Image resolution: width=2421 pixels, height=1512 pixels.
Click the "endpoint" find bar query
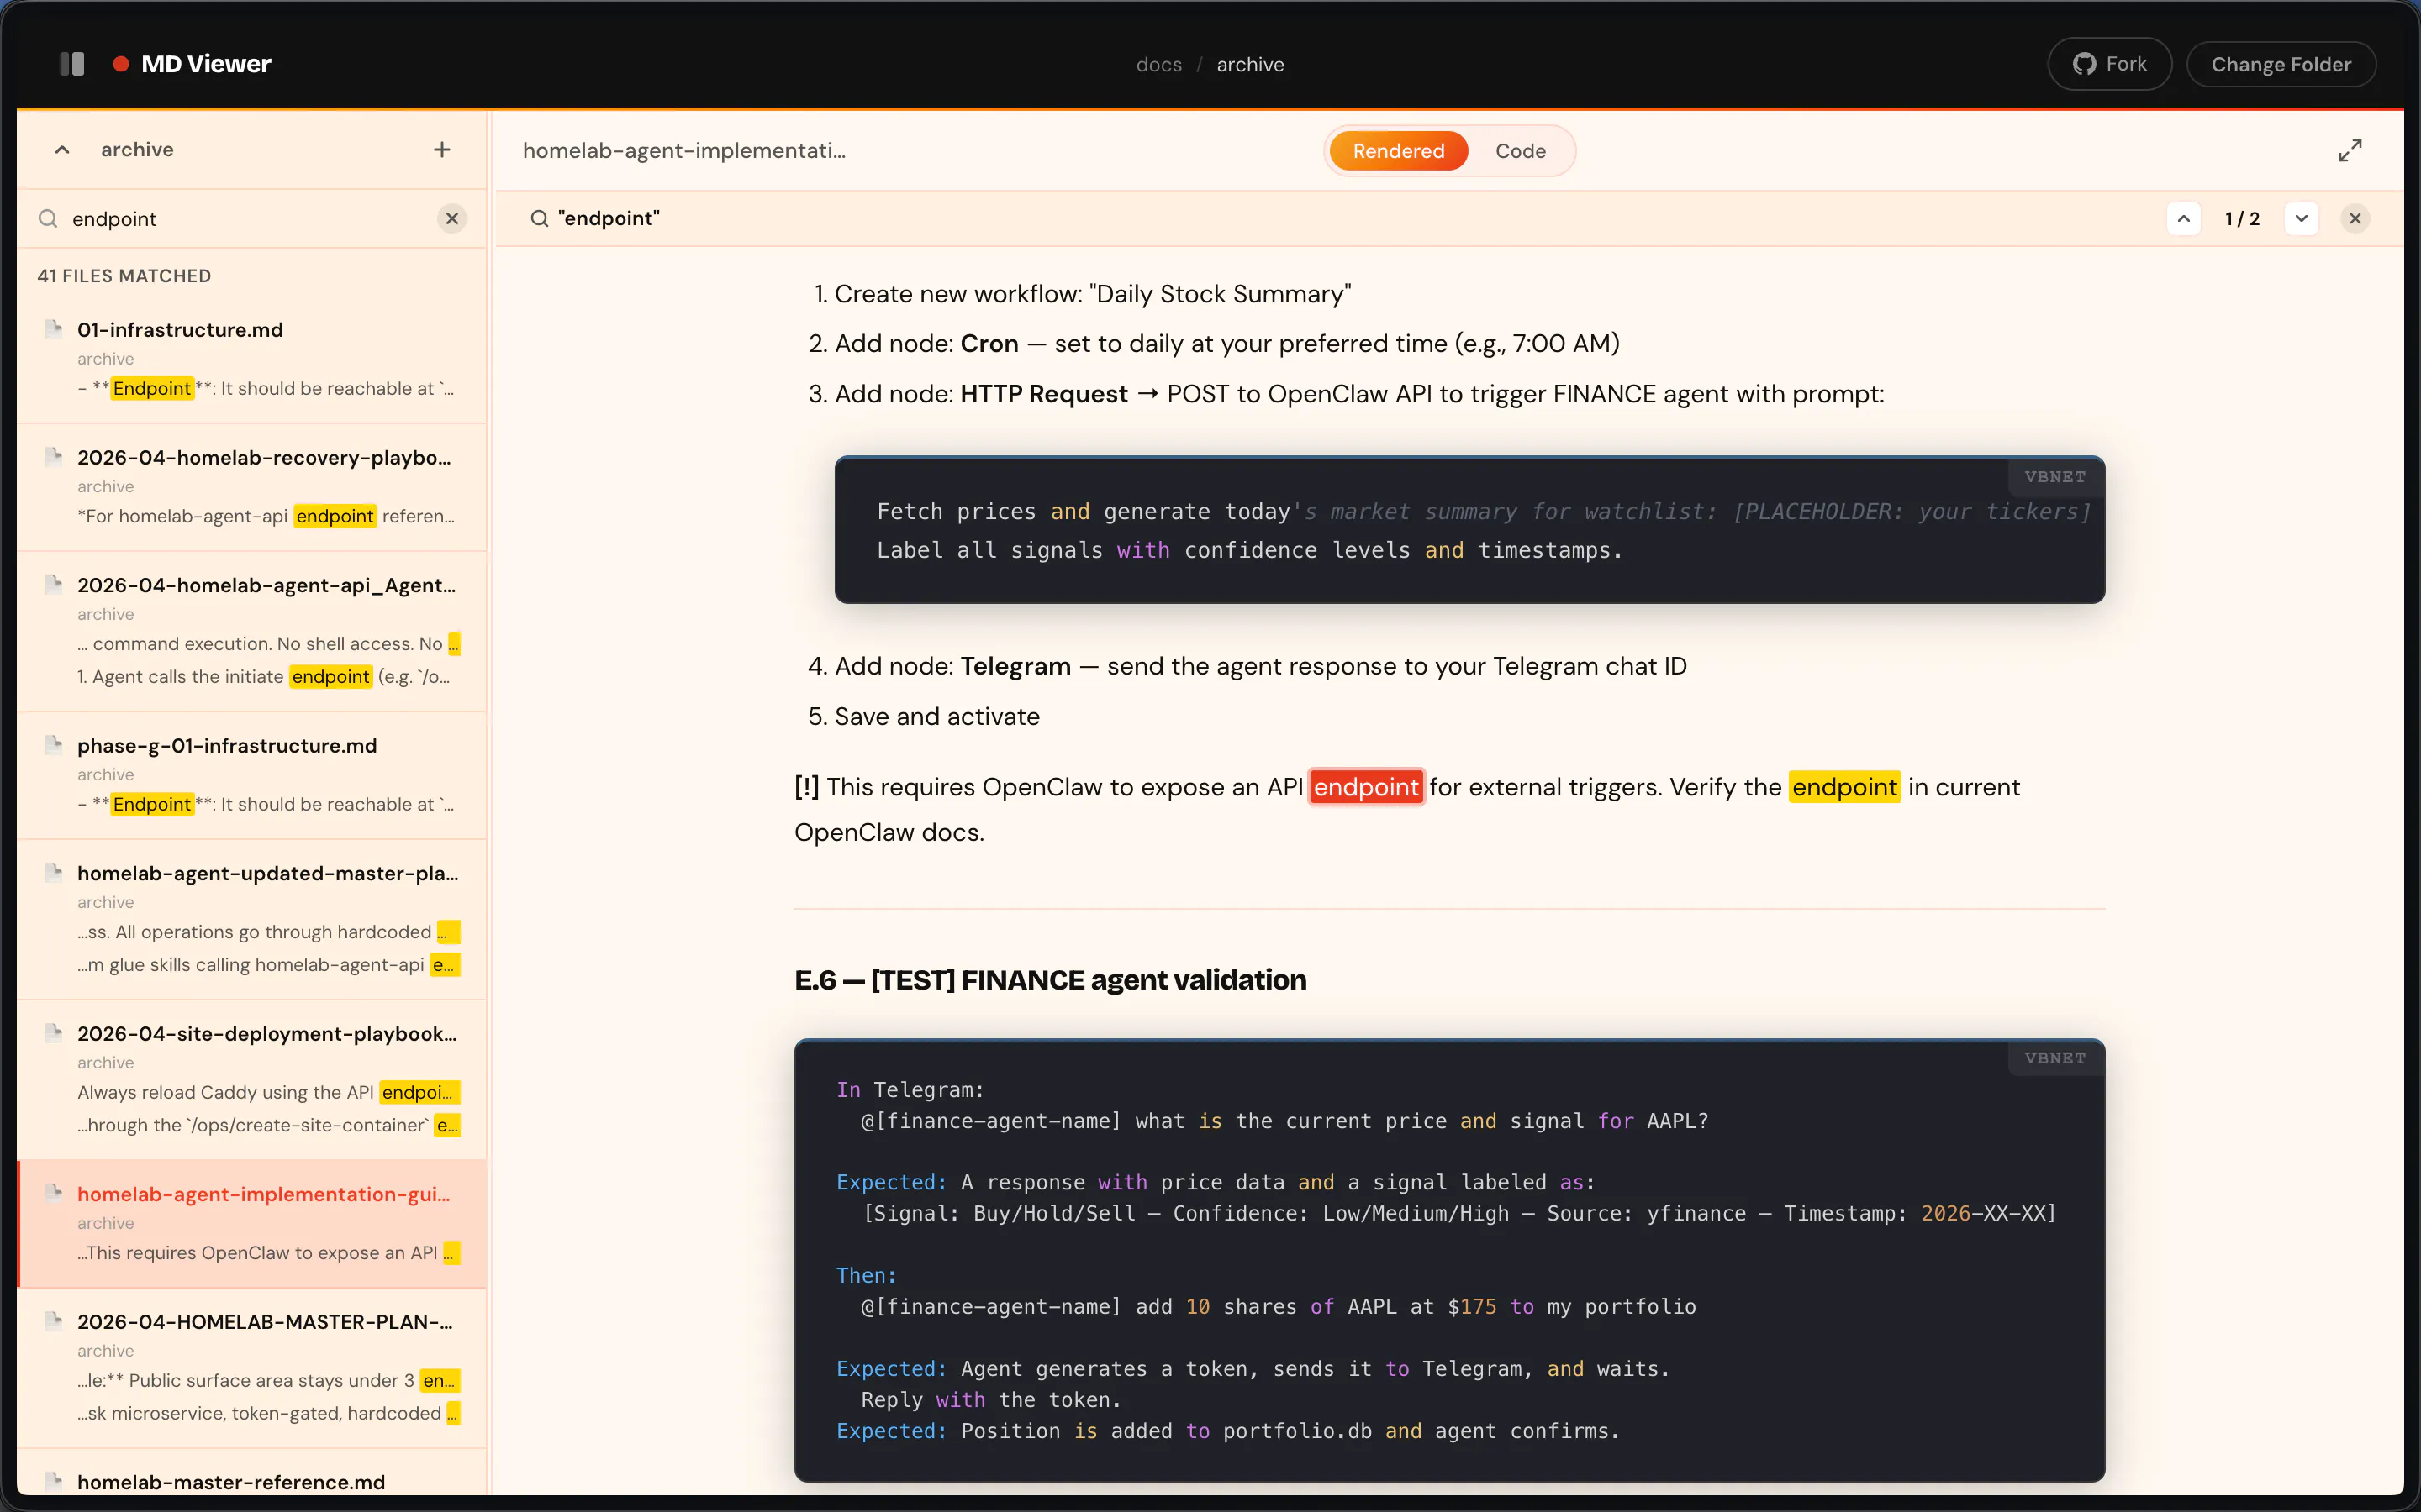tap(609, 218)
